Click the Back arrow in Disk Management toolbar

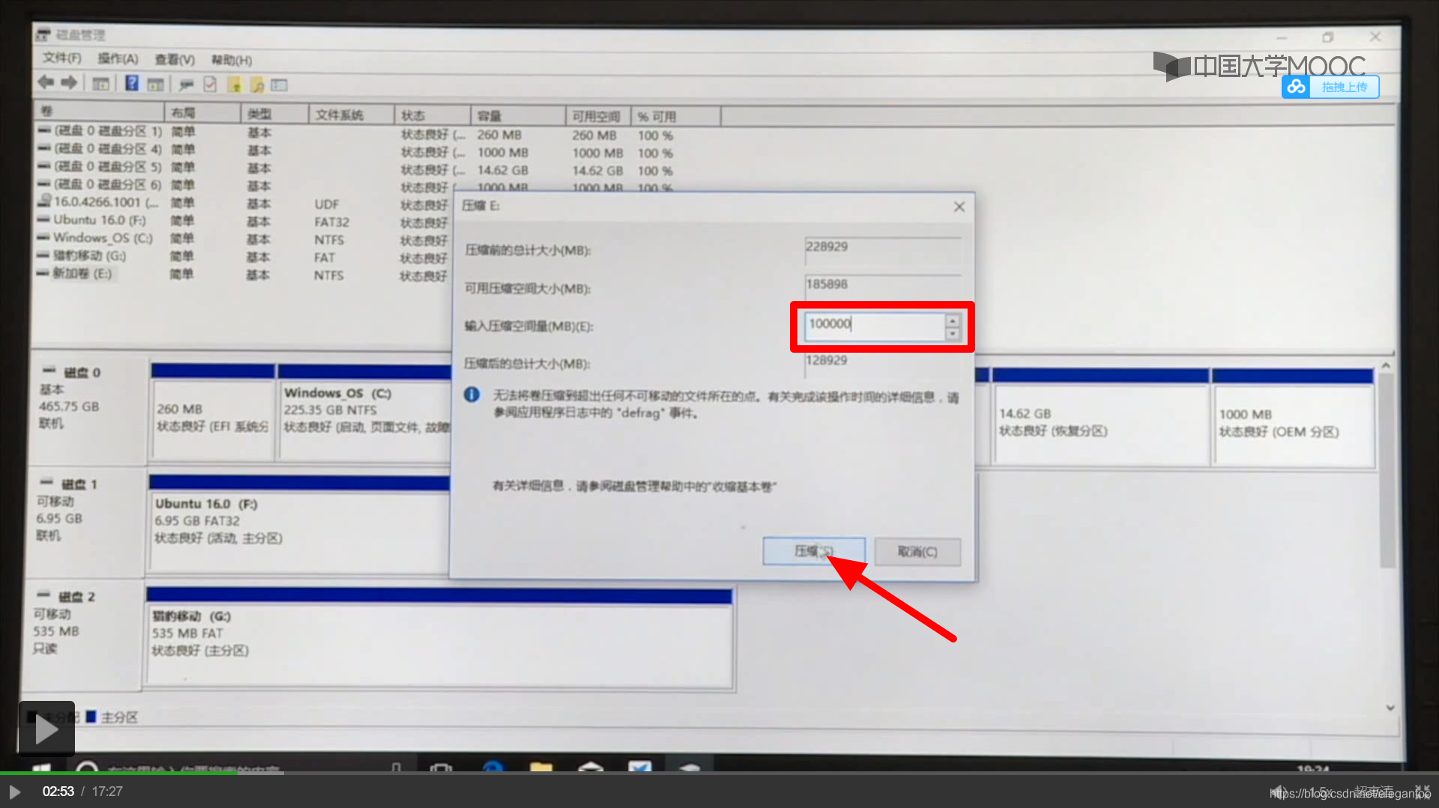tap(46, 82)
